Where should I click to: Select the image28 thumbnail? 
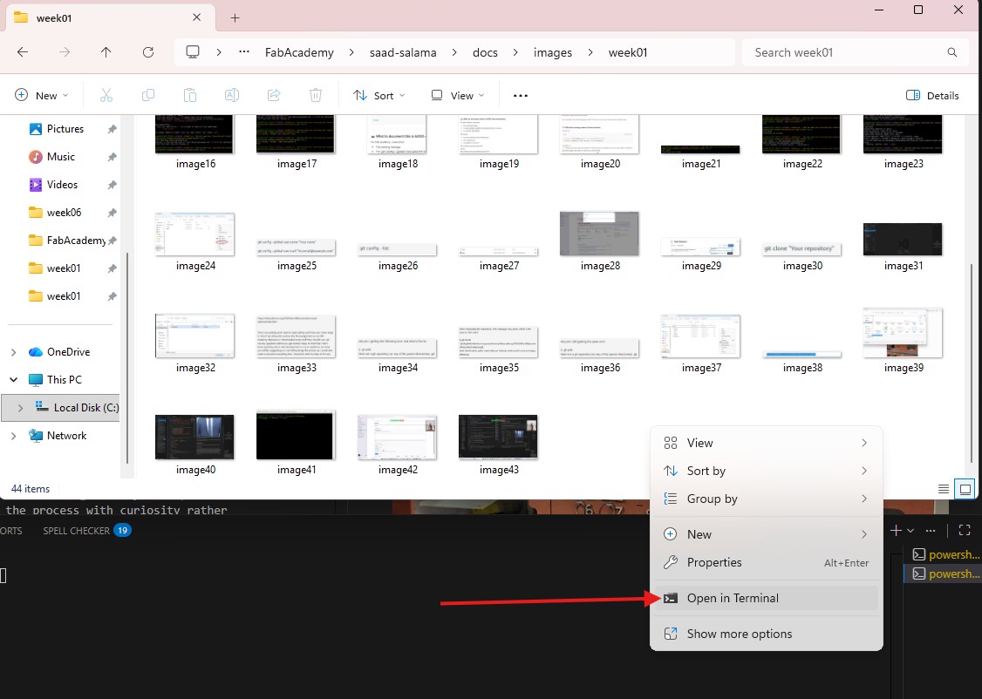point(599,234)
